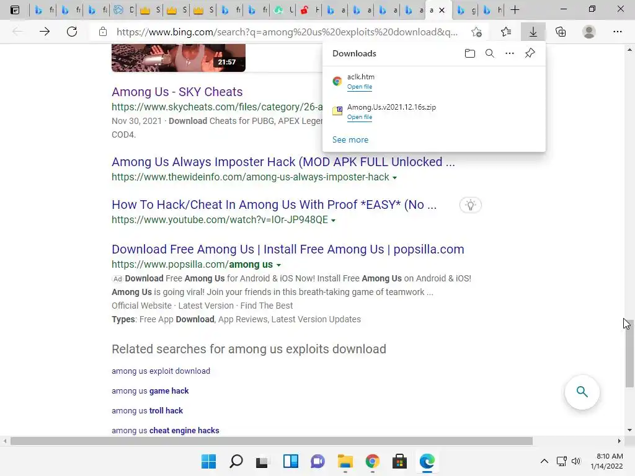Expand dropdown arrow next to thewideinfo.com URL
The image size is (635, 476).
click(x=395, y=178)
